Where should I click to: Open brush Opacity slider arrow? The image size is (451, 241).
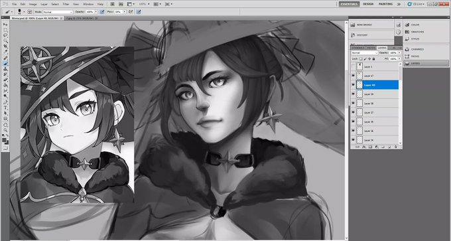pos(96,12)
